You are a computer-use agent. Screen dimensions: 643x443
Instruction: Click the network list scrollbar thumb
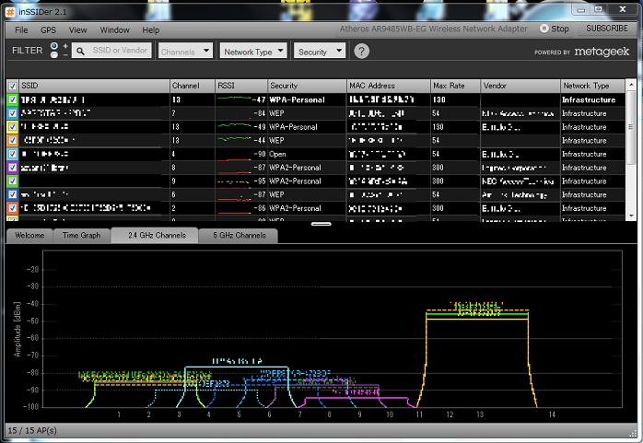click(631, 127)
